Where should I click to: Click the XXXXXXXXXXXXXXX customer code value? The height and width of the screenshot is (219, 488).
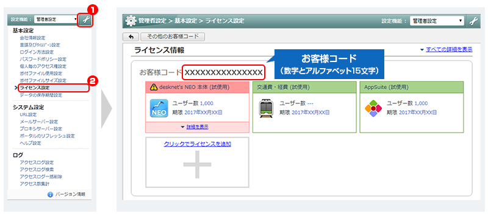pyautogui.click(x=223, y=72)
